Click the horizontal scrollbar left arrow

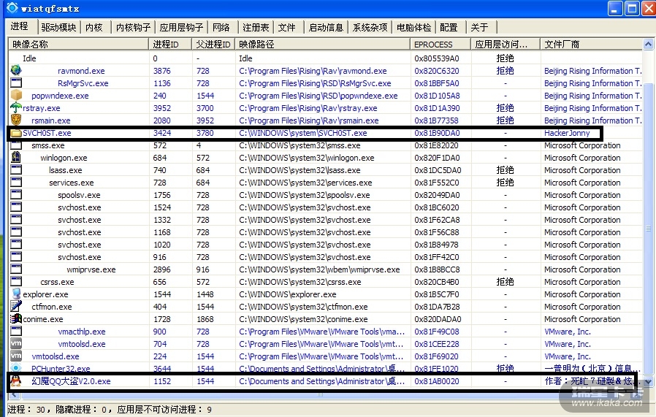(14, 394)
